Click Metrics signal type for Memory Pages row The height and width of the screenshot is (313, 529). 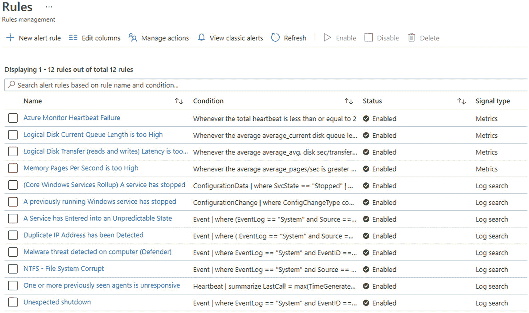coord(486,169)
